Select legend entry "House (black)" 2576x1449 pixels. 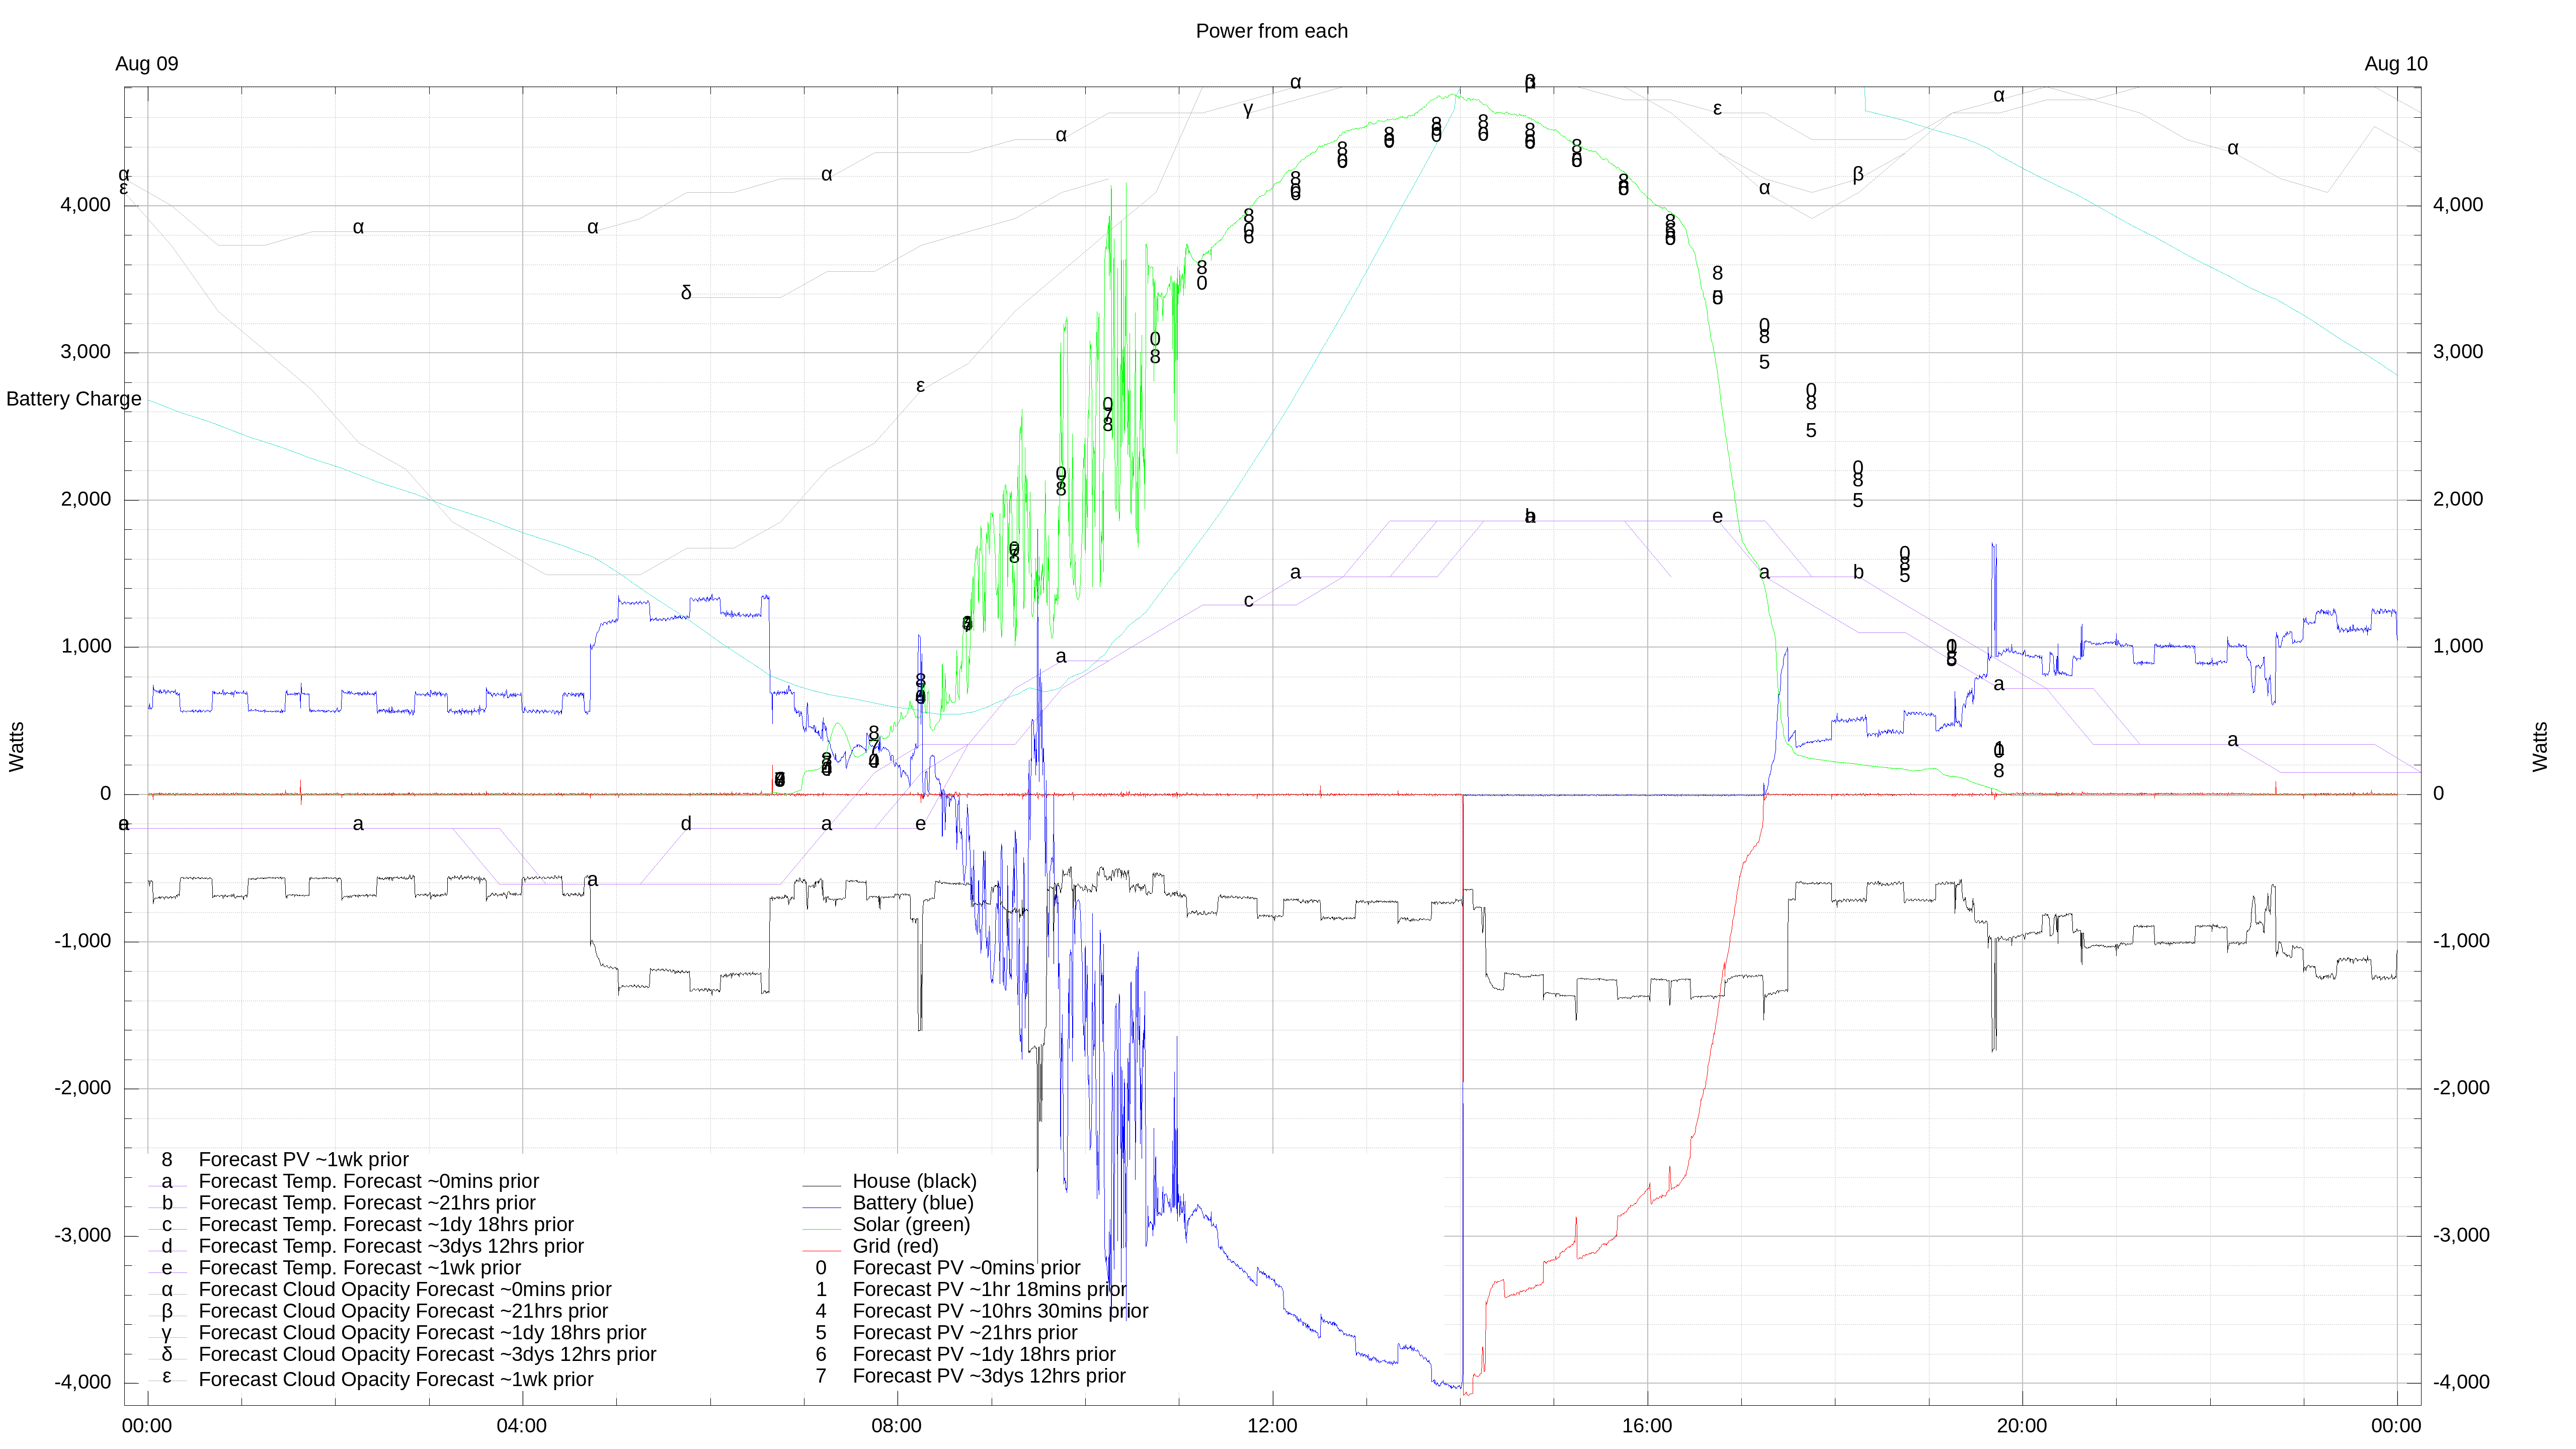click(914, 1182)
